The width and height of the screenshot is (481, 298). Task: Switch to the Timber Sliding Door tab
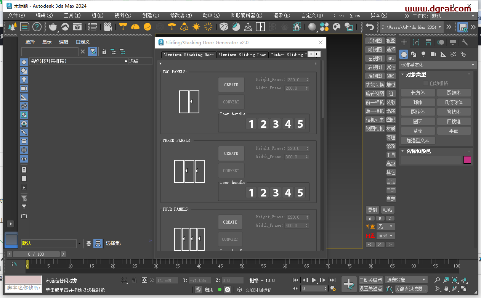tap(288, 55)
